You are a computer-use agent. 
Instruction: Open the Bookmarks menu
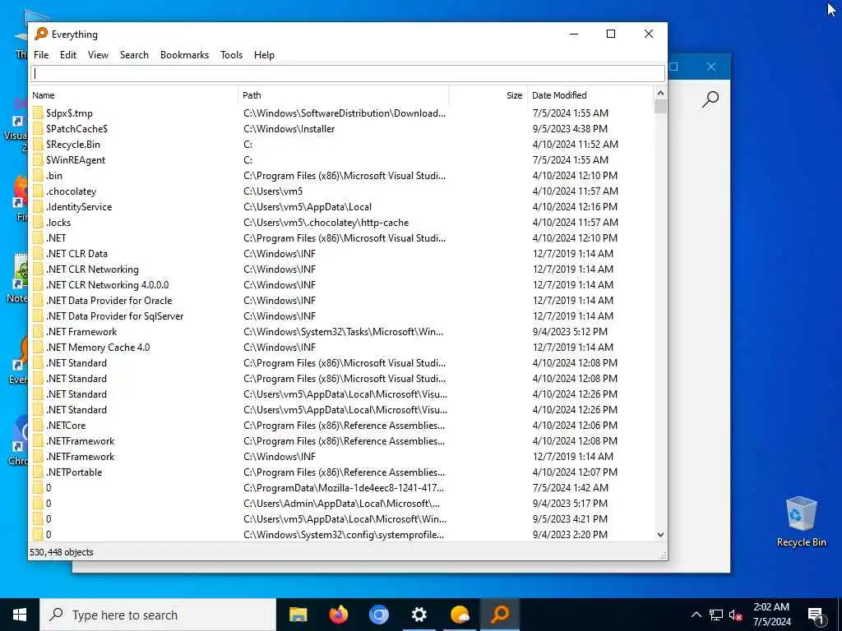[184, 55]
